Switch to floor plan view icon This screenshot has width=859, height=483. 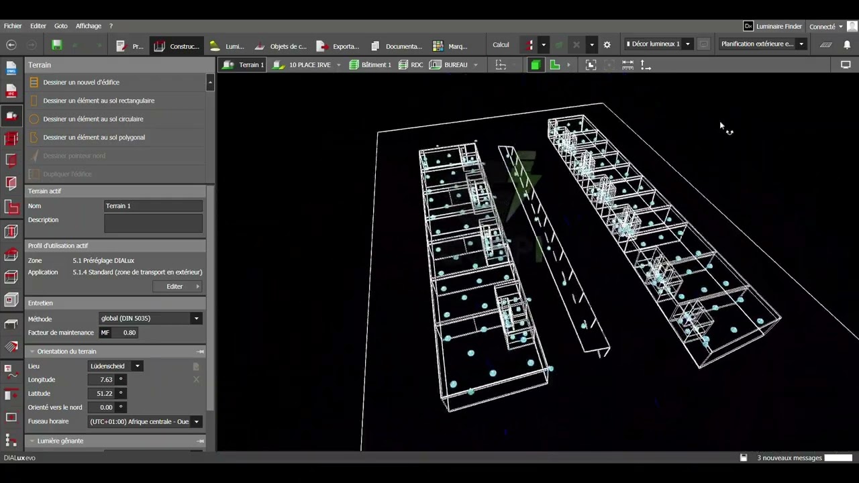click(x=555, y=65)
